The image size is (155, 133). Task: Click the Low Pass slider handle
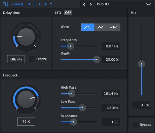[82, 107]
